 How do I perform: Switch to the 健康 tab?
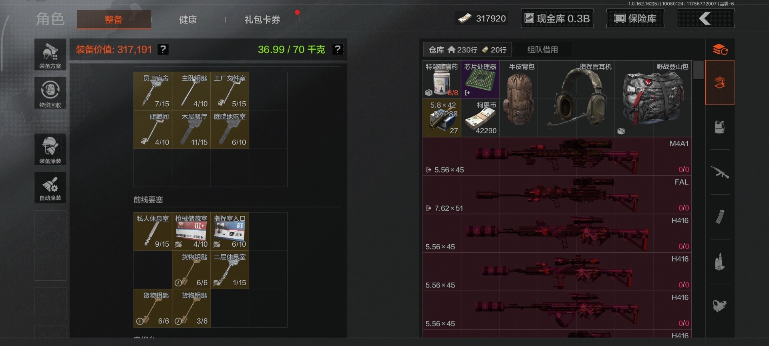coord(188,20)
